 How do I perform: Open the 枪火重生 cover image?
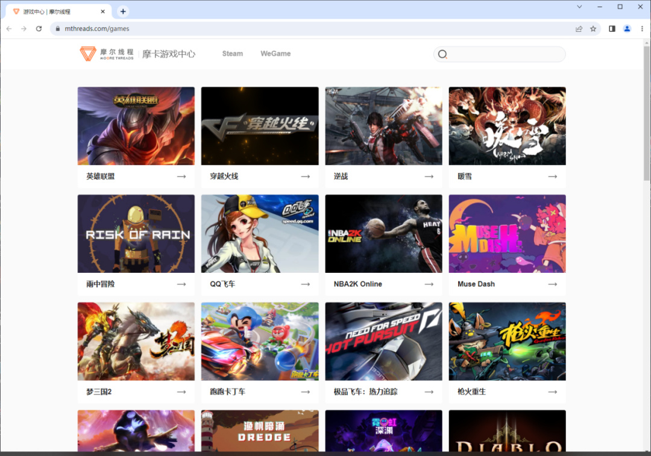pyautogui.click(x=508, y=342)
